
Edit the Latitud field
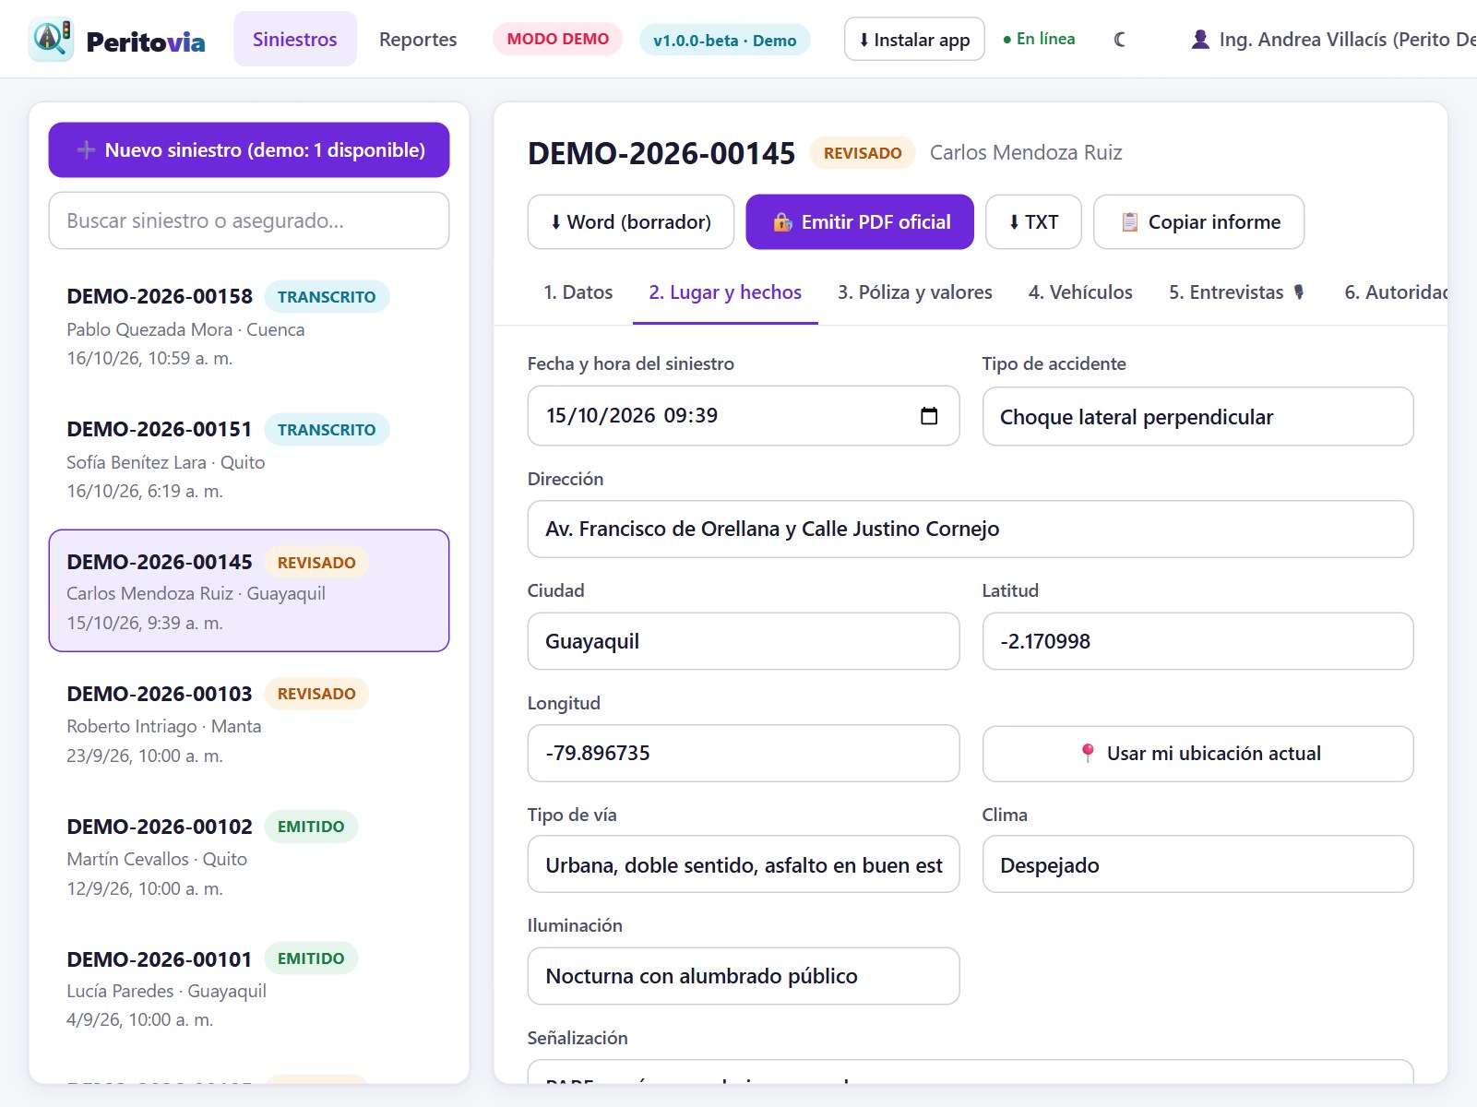[1197, 641]
